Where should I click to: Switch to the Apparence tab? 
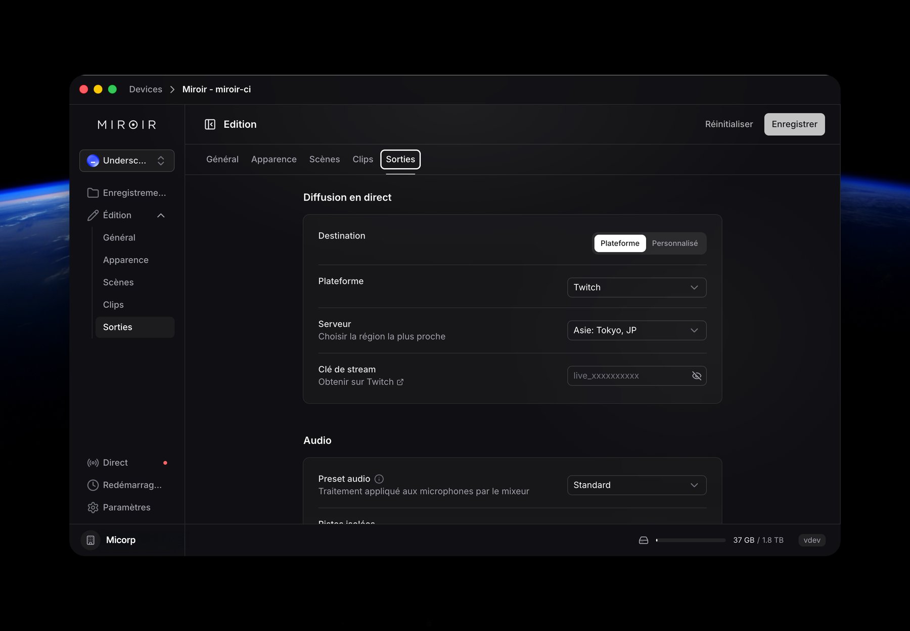(x=274, y=159)
